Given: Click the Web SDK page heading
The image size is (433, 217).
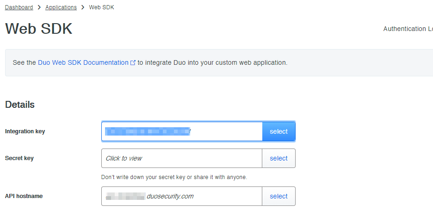Looking at the screenshot, I should [x=39, y=29].
